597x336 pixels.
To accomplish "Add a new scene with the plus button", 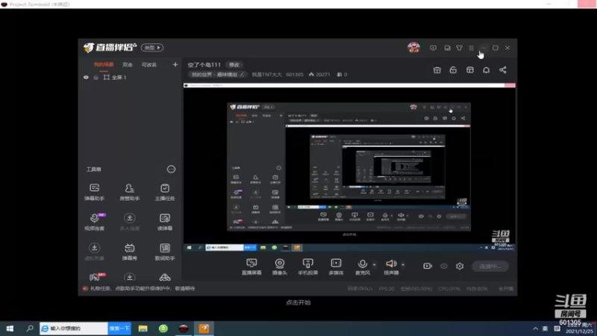I will (x=175, y=65).
